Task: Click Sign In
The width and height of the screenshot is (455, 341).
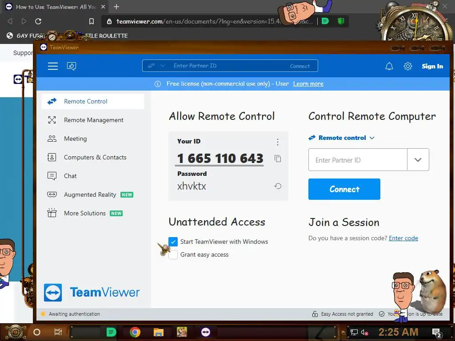Action: point(432,67)
